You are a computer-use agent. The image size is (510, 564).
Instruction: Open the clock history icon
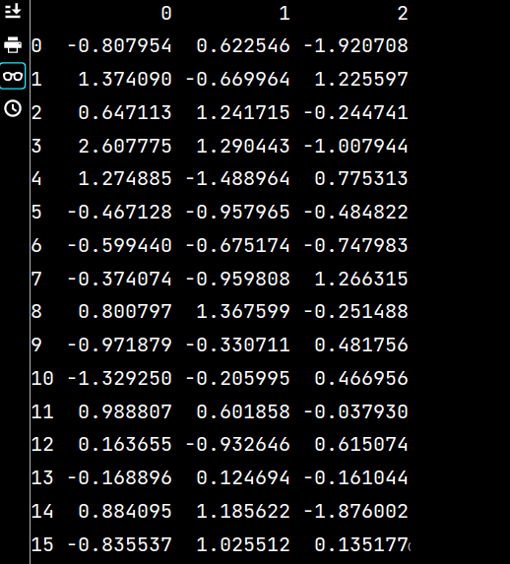pos(13,108)
